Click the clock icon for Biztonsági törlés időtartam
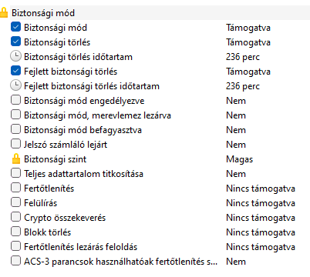310x277 pixels. 15,56
